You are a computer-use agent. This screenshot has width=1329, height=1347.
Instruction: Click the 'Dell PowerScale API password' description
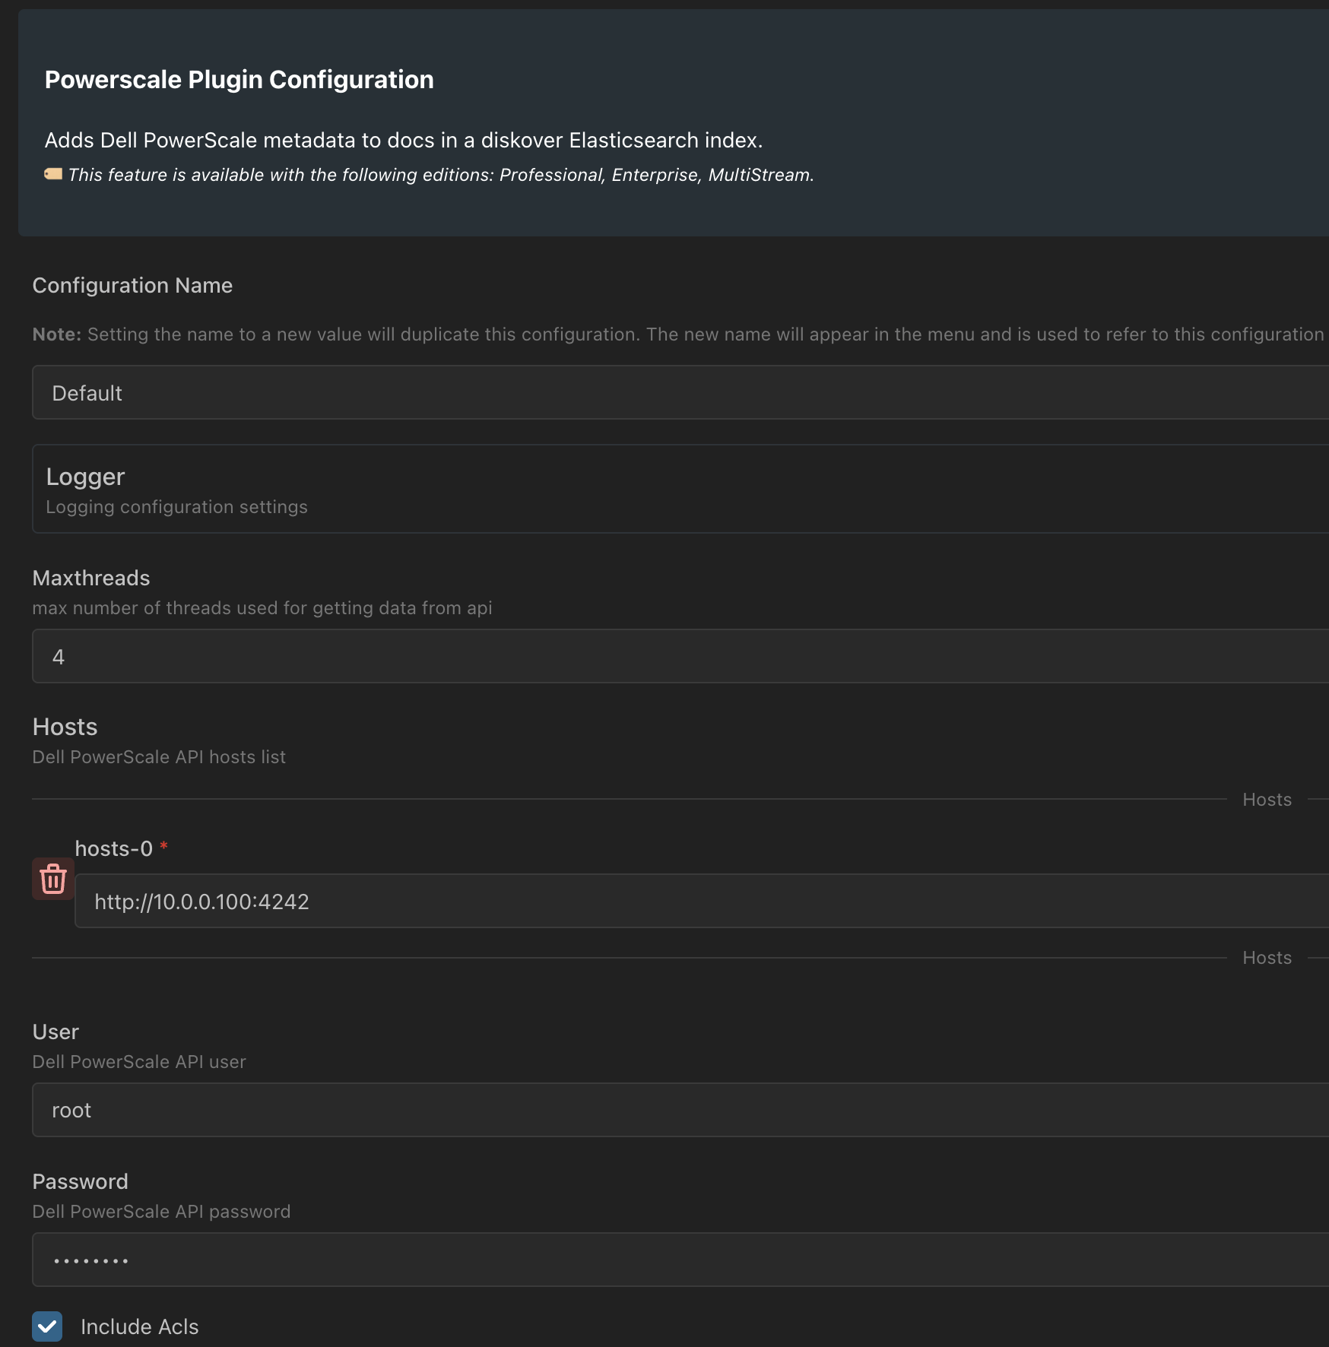161,1212
